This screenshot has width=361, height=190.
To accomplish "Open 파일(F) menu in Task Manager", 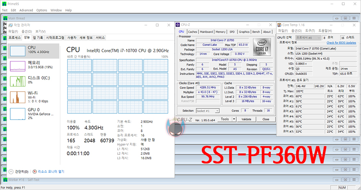I will pyautogui.click(x=13, y=32).
